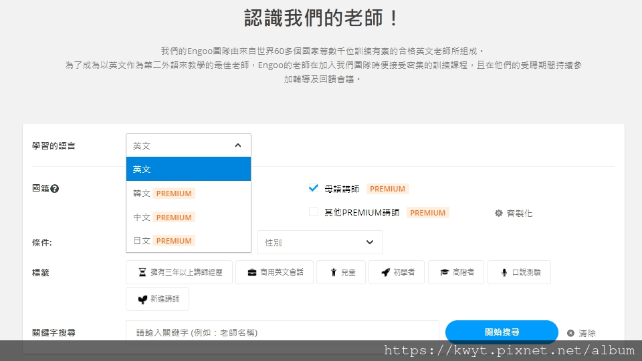Image resolution: width=642 pixels, height=361 pixels.
Task: Choose 日文 PREMIUM option
Action: pos(189,240)
